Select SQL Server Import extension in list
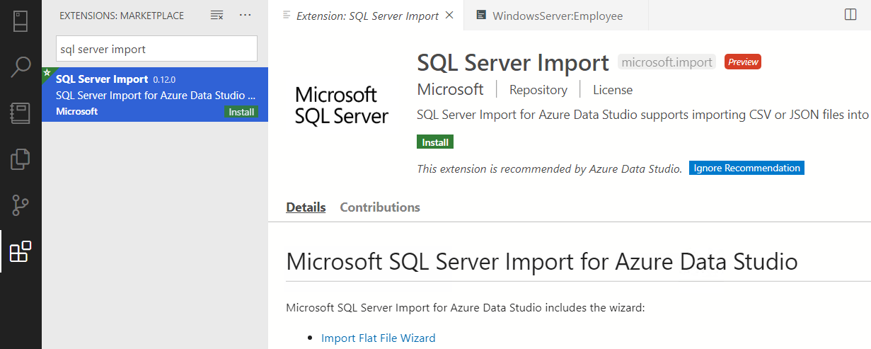The image size is (871, 349). (155, 94)
